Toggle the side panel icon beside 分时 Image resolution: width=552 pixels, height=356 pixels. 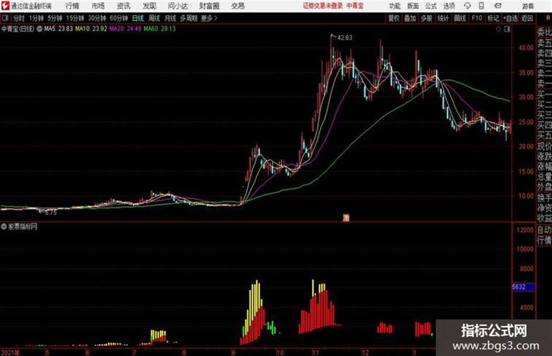pyautogui.click(x=5, y=18)
